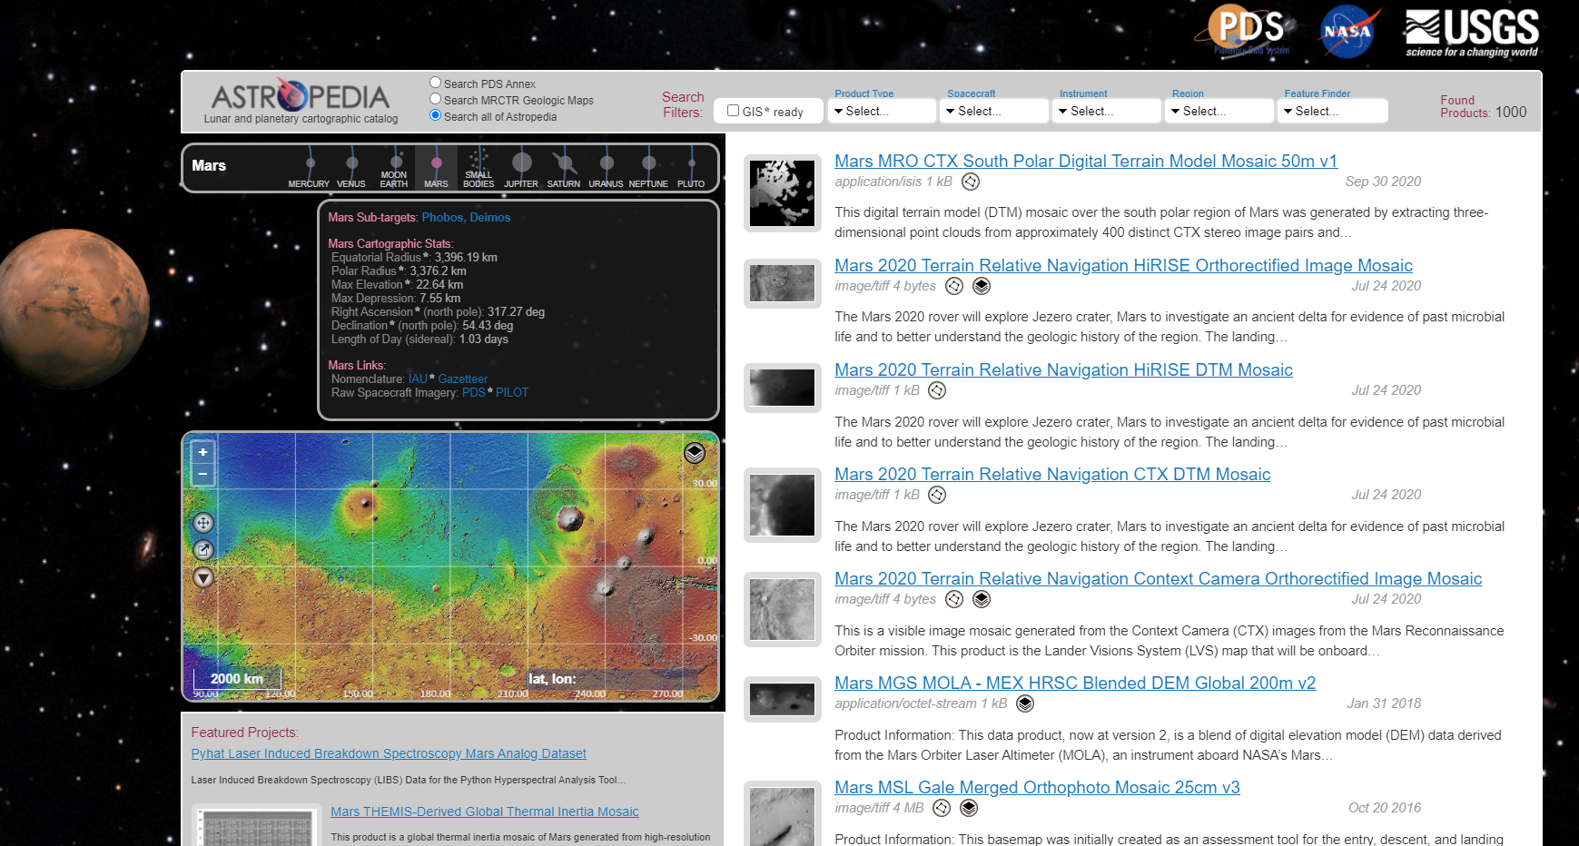Choose Search MRCTR Geologic Maps option
The image size is (1579, 846).
pos(436,99)
